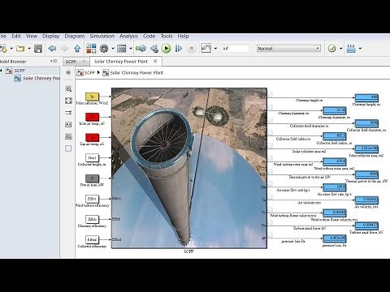This screenshot has width=390, height=292.
Task: Open the Diagram menu
Action: click(x=75, y=36)
